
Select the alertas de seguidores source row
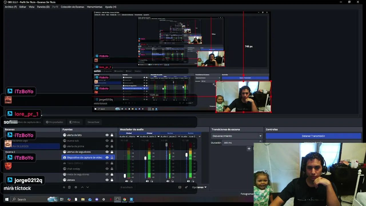point(88,152)
